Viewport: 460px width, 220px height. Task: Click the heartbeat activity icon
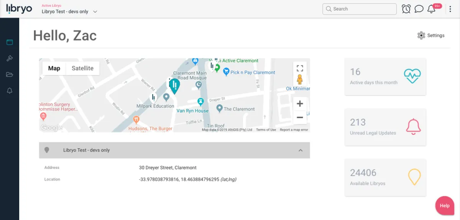(412, 76)
